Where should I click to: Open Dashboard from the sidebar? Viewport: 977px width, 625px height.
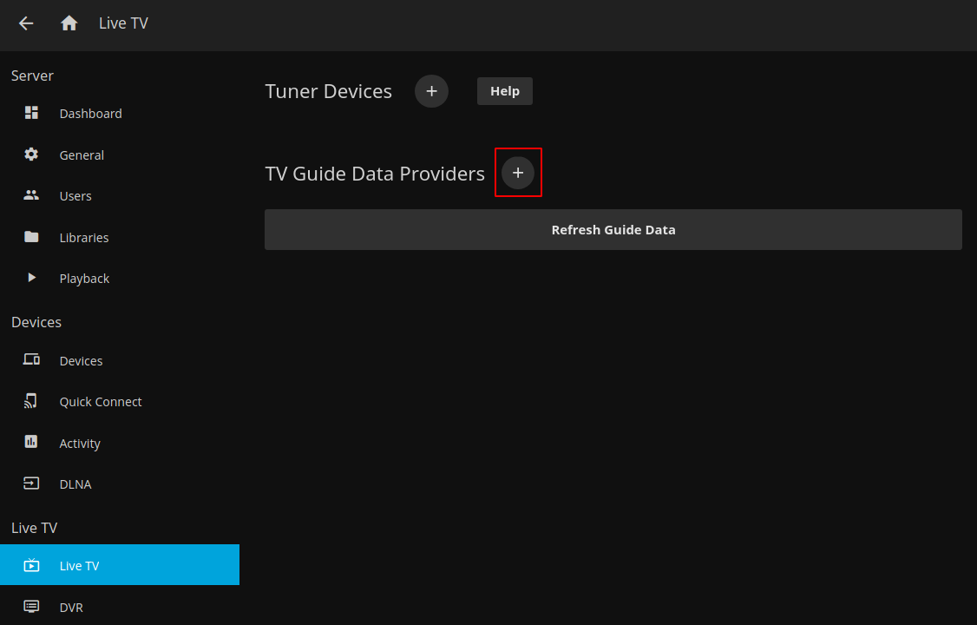90,114
